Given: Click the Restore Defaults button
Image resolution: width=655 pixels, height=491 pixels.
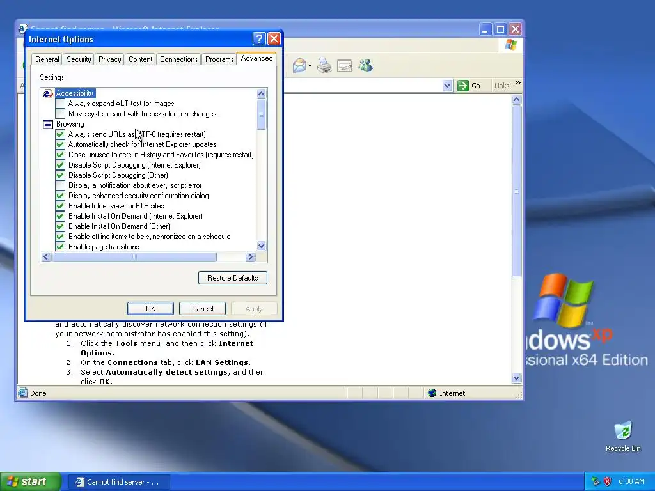Looking at the screenshot, I should [x=233, y=278].
